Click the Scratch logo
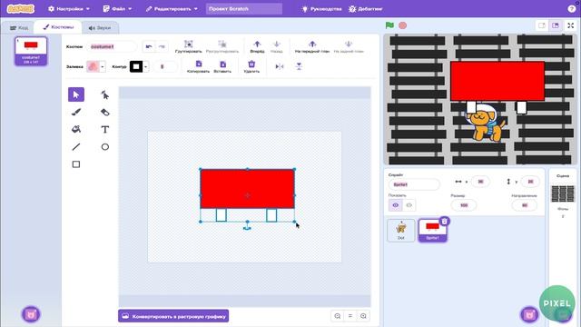Screen dimensions: 581x327 (x=20, y=8)
